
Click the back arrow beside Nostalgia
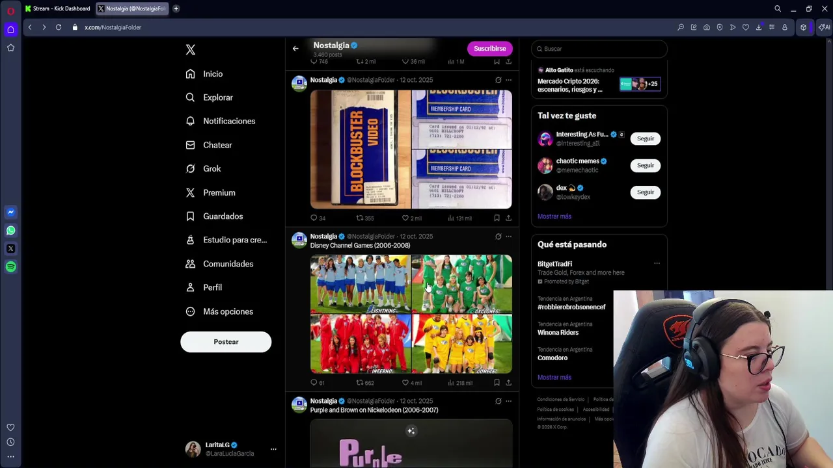[295, 49]
